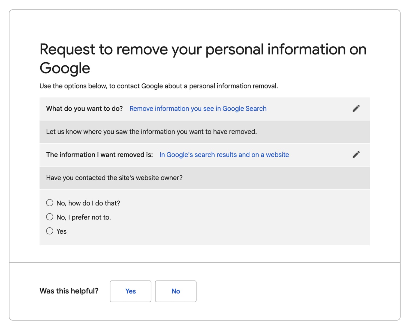Screen dimensions: 409x329
Task: Click 'Have you contacted the site's website owner?' question
Action: [x=114, y=178]
